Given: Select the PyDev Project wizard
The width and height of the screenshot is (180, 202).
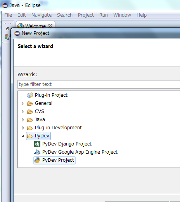Looking at the screenshot, I should (54, 160).
